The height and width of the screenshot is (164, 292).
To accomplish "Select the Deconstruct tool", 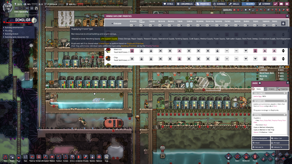I will [246, 157].
